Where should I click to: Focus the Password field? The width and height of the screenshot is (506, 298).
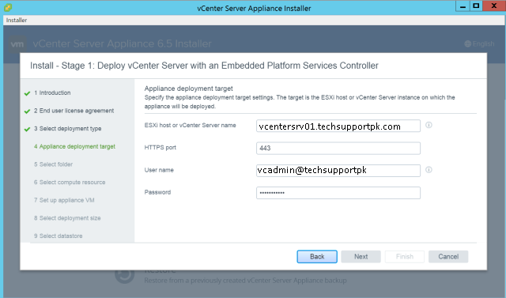tap(338, 193)
